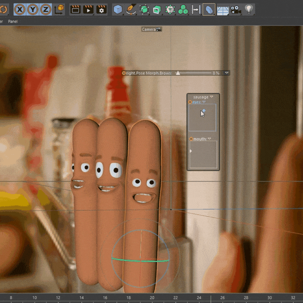303x303 pixels.
Task: Click the green Array cubes icon
Action: [183, 9]
